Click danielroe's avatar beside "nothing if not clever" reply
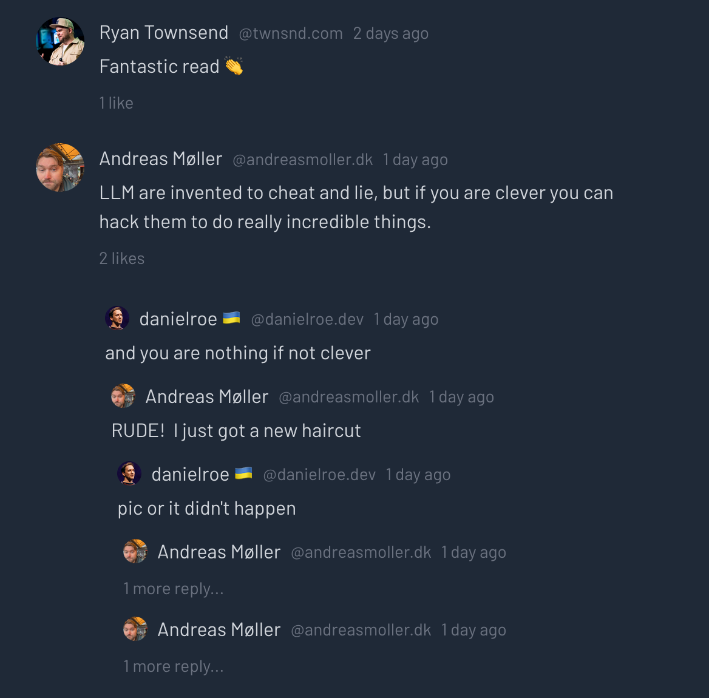Viewport: 709px width, 698px height. coord(117,318)
